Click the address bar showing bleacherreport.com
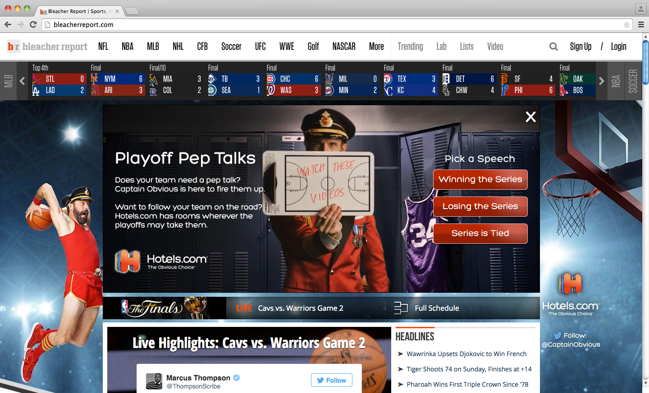Viewport: 649px width, 393px height. tap(337, 25)
